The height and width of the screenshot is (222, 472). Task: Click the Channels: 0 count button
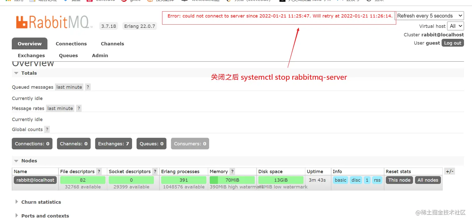74,144
